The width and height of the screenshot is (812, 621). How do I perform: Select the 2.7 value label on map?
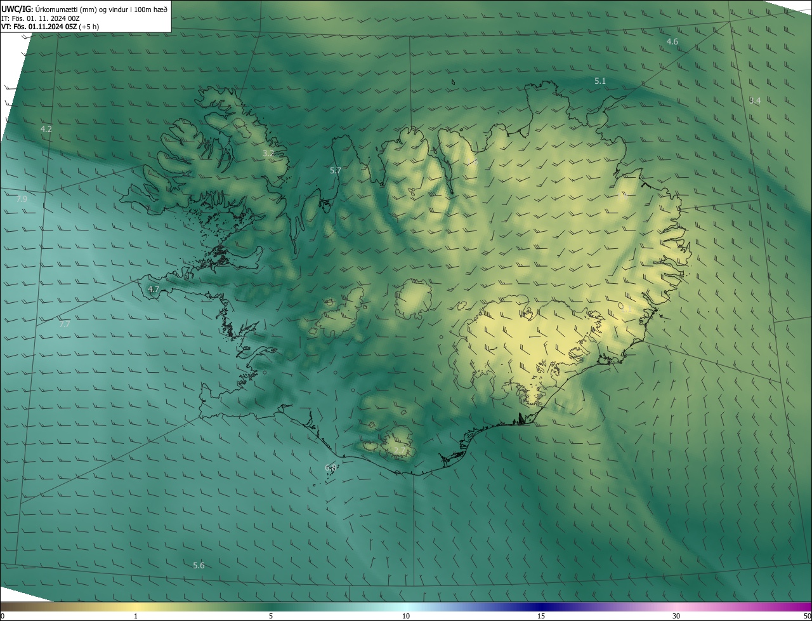(x=400, y=451)
